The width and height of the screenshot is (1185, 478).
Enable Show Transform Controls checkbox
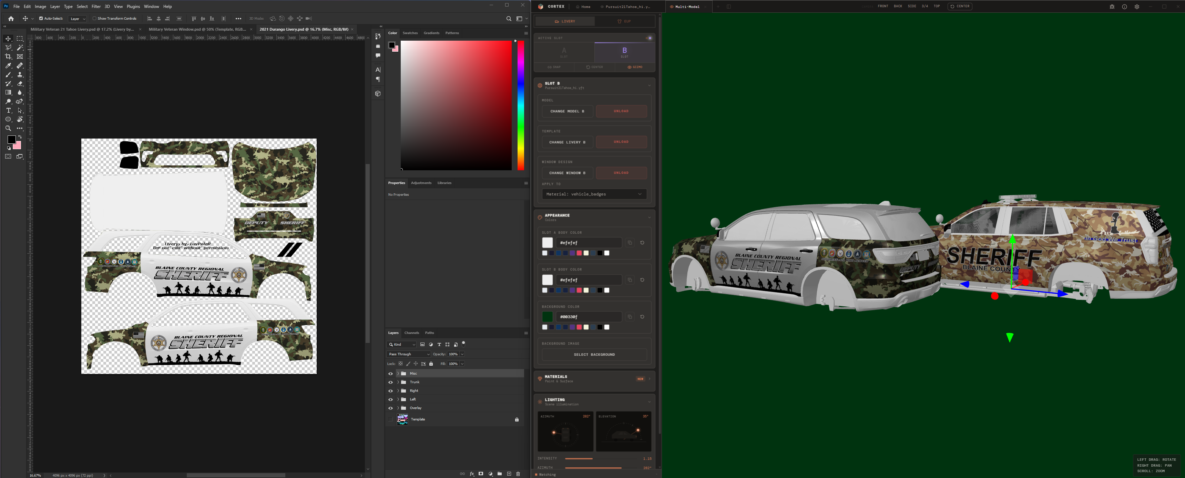point(94,18)
